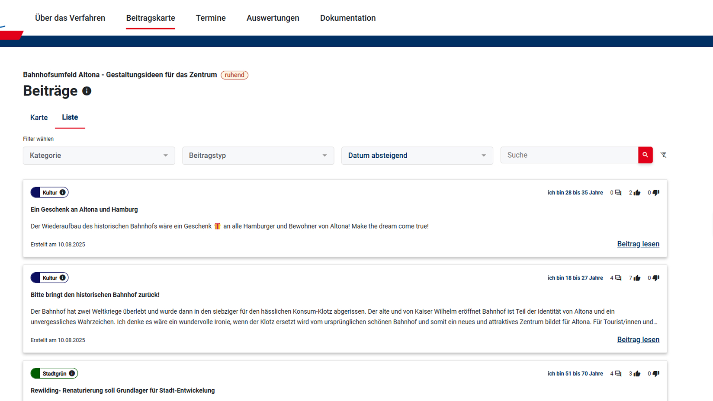This screenshot has width=713, height=401.
Task: Open the Beitragstyp dropdown
Action: (258, 156)
